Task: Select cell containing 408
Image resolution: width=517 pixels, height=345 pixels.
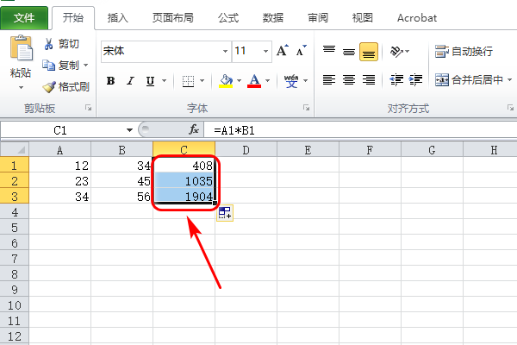Action: (x=184, y=165)
